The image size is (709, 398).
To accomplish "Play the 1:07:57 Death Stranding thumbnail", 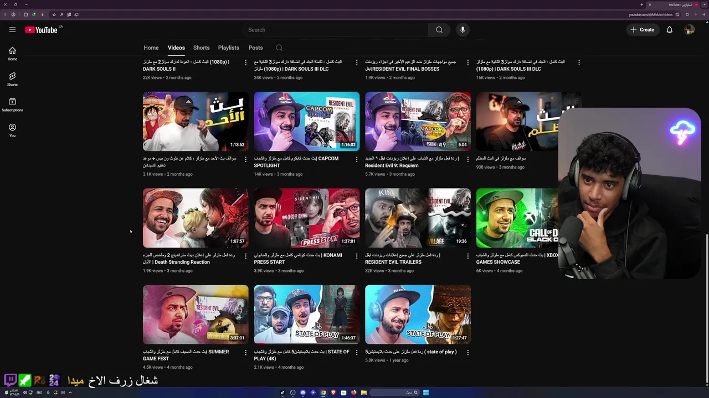I will (196, 218).
